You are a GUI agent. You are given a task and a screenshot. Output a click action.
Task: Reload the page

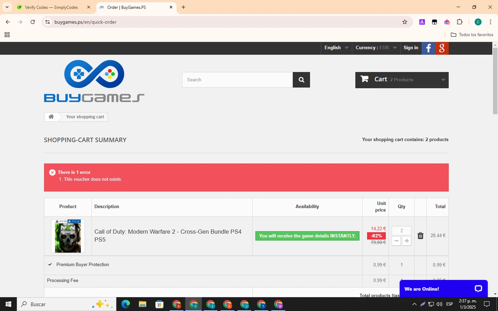pos(33,22)
